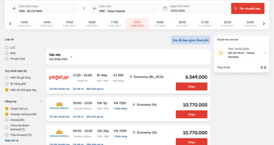Open Điều kiện giá vé for flight VN 7220
The width and height of the screenshot is (274, 145).
(95, 117)
